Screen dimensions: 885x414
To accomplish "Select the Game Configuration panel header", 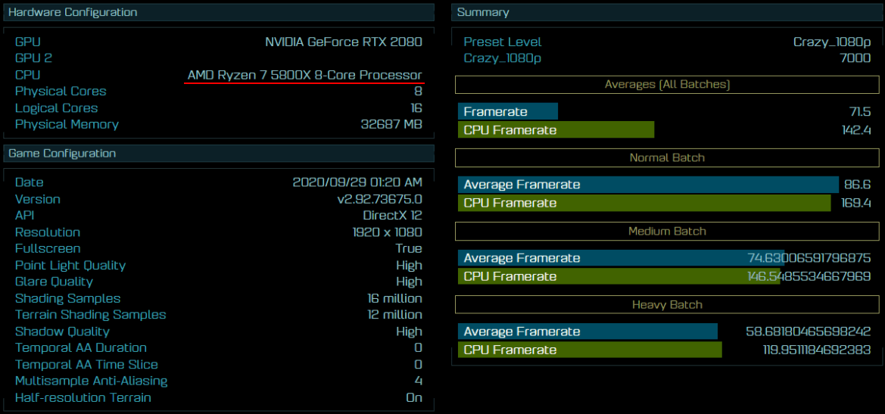I will (62, 153).
